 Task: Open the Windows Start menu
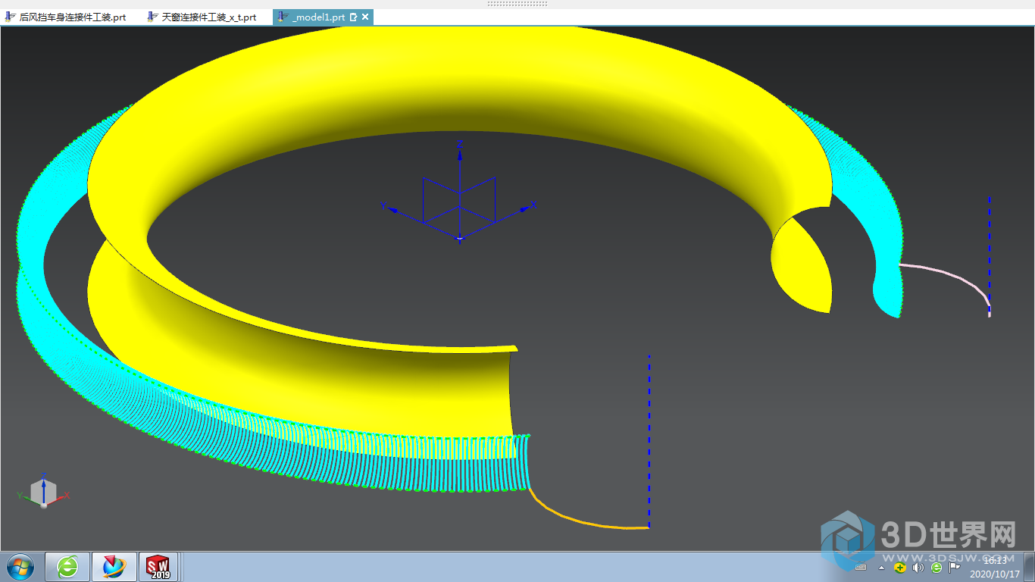click(20, 566)
